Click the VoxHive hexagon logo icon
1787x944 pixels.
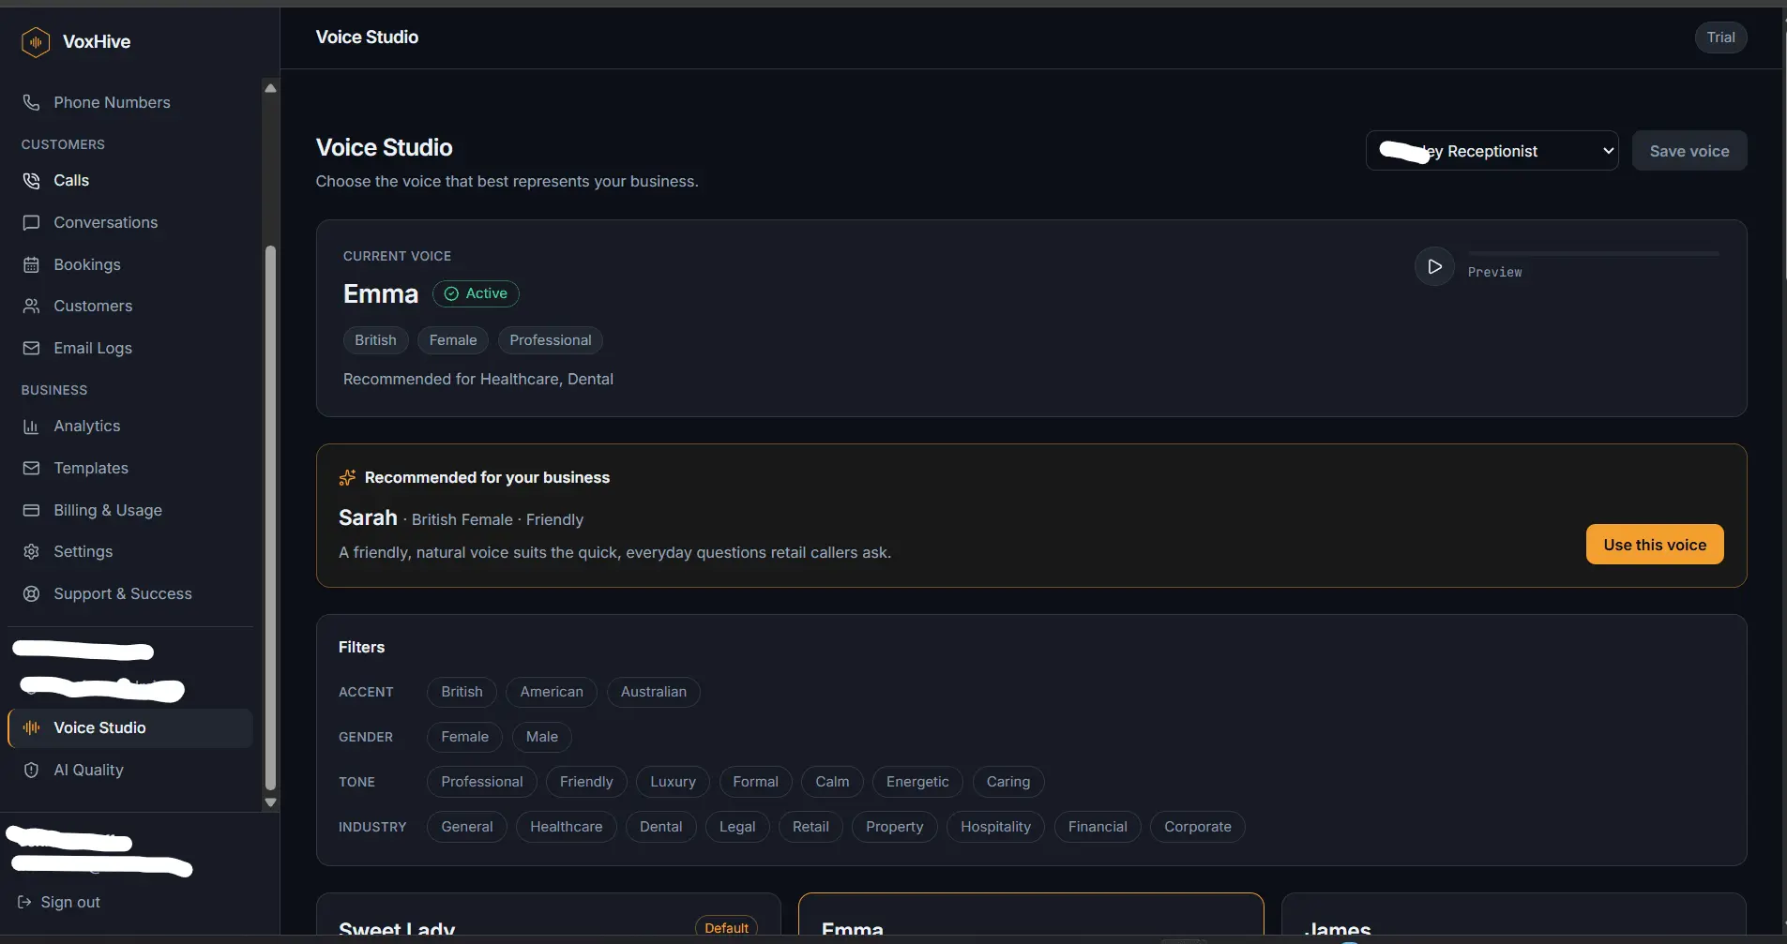(35, 41)
